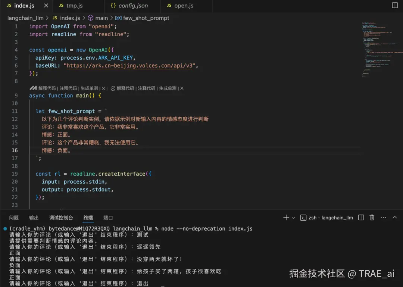Toggle the panel maximize chevron
The width and height of the screenshot is (403, 287).
(394, 217)
